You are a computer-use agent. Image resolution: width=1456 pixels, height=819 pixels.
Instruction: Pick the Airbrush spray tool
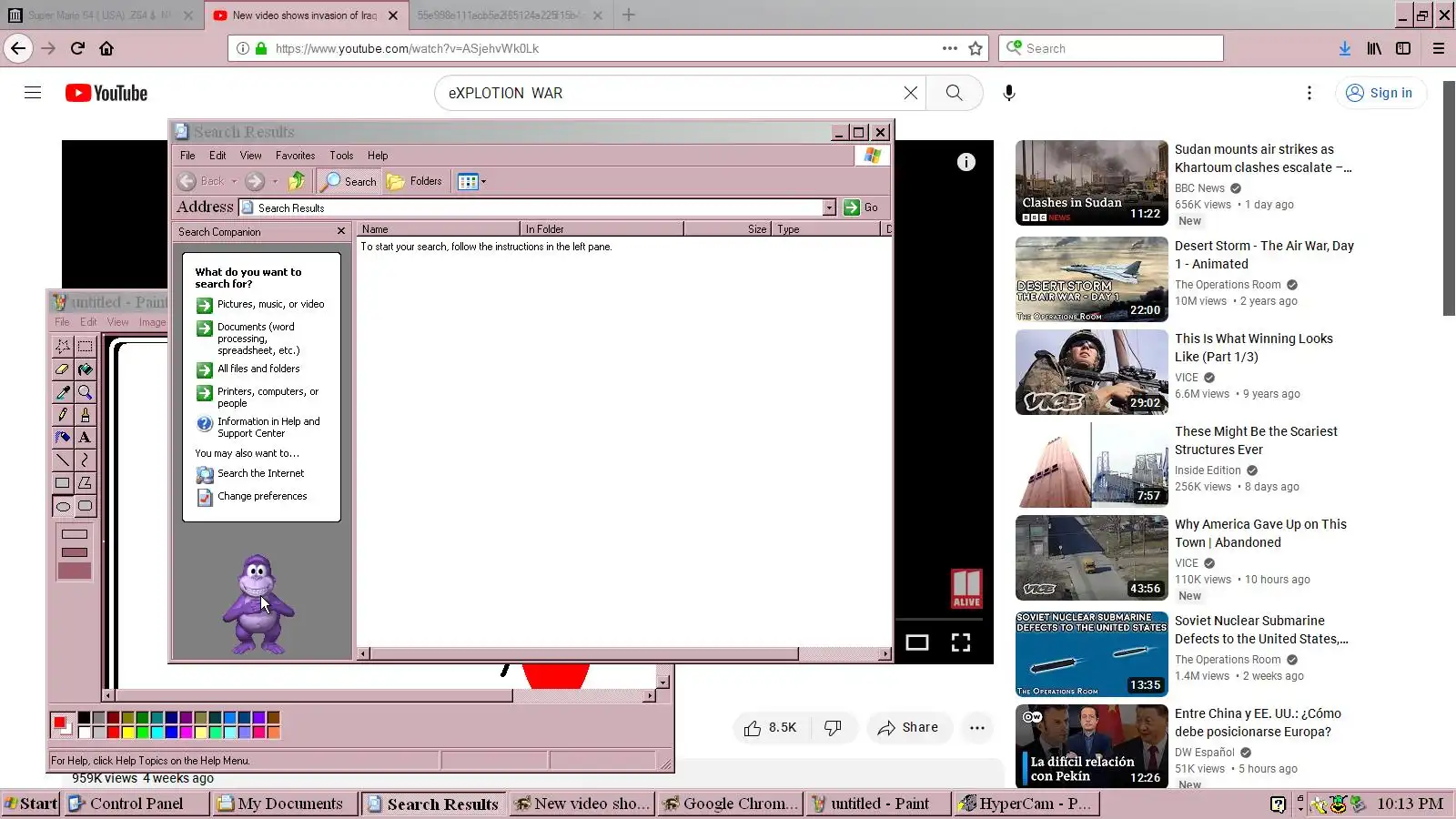point(63,438)
